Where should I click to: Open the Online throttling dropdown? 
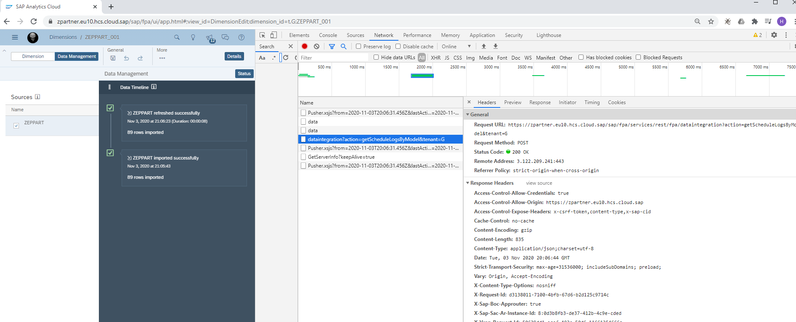456,46
